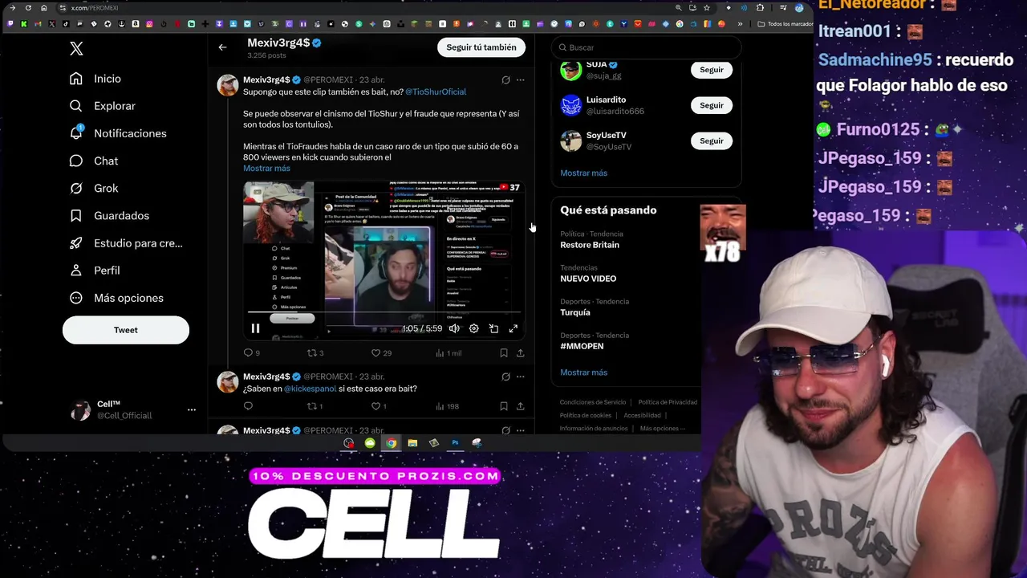Open the Photoshop icon in the taskbar

pos(455,443)
